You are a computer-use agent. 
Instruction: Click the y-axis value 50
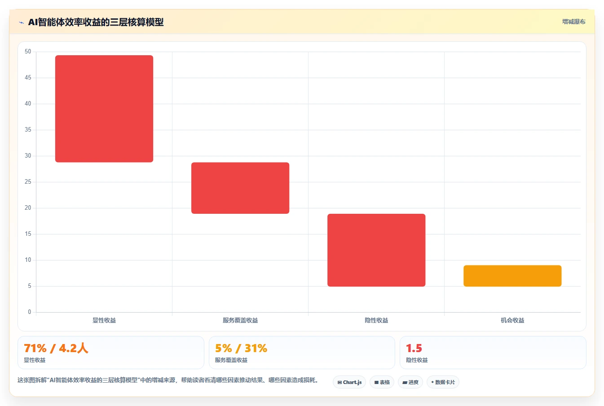click(28, 52)
